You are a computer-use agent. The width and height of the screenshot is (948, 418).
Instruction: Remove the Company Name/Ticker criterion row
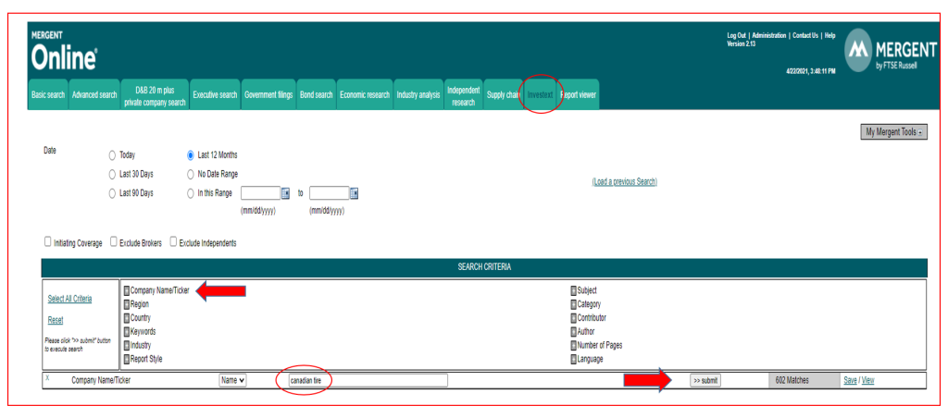(48, 377)
